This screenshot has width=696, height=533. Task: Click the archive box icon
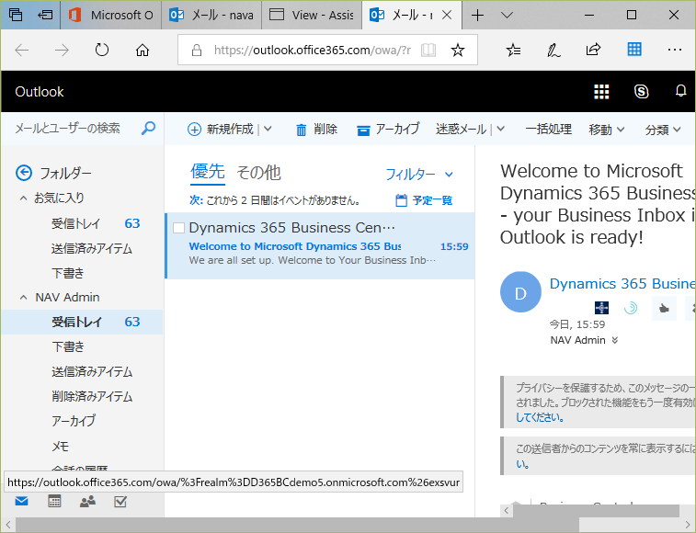point(363,130)
